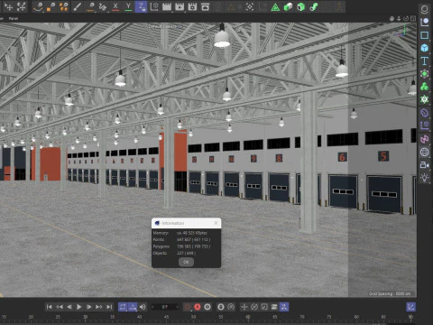Click the green-white cube icon in top toolbar

coord(288,6)
